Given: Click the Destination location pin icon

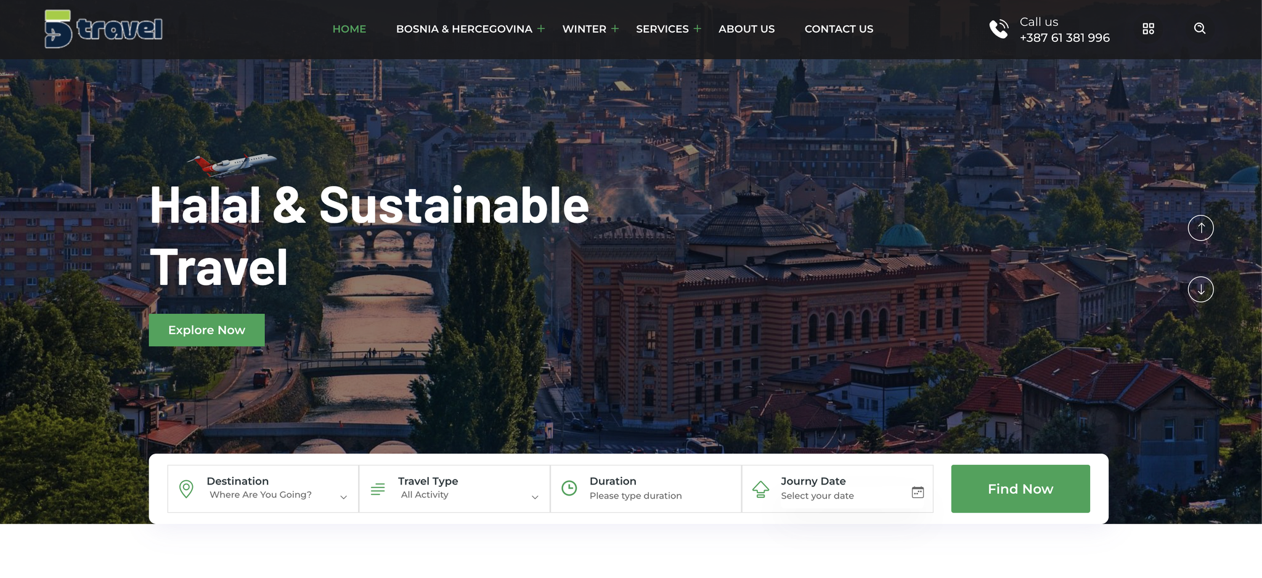Looking at the screenshot, I should click(186, 489).
